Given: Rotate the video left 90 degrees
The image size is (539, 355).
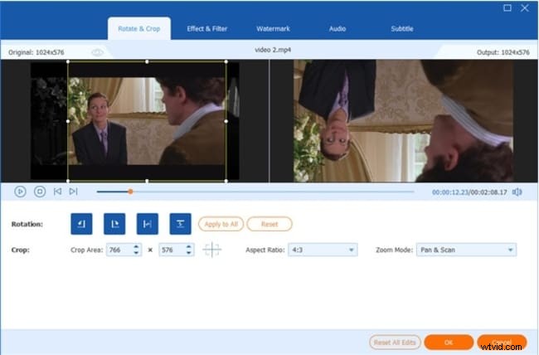Looking at the screenshot, I should point(80,224).
